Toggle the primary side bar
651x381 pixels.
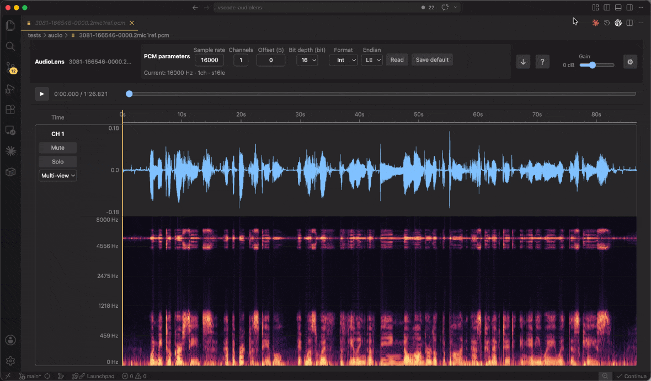pos(606,8)
